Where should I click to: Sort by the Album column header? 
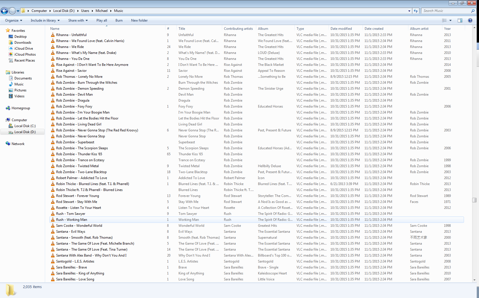(276, 29)
